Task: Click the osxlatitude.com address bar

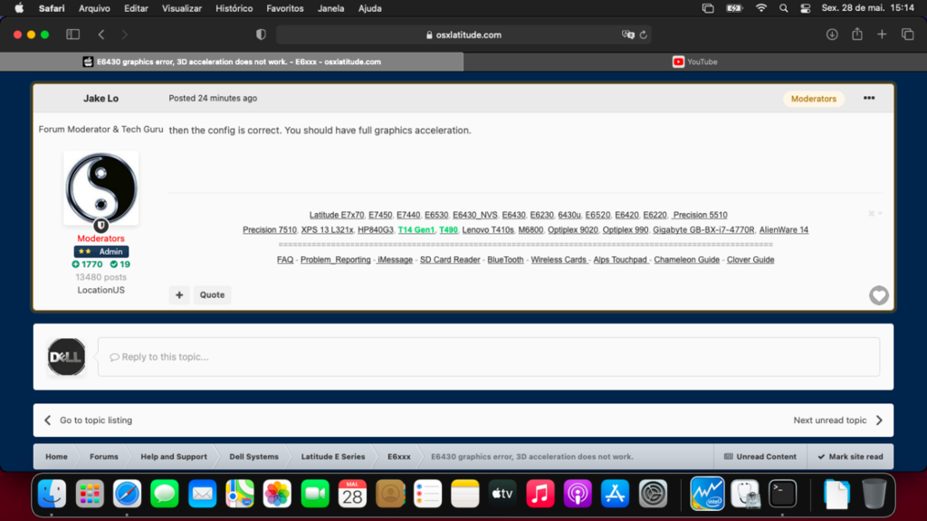Action: 463,35
